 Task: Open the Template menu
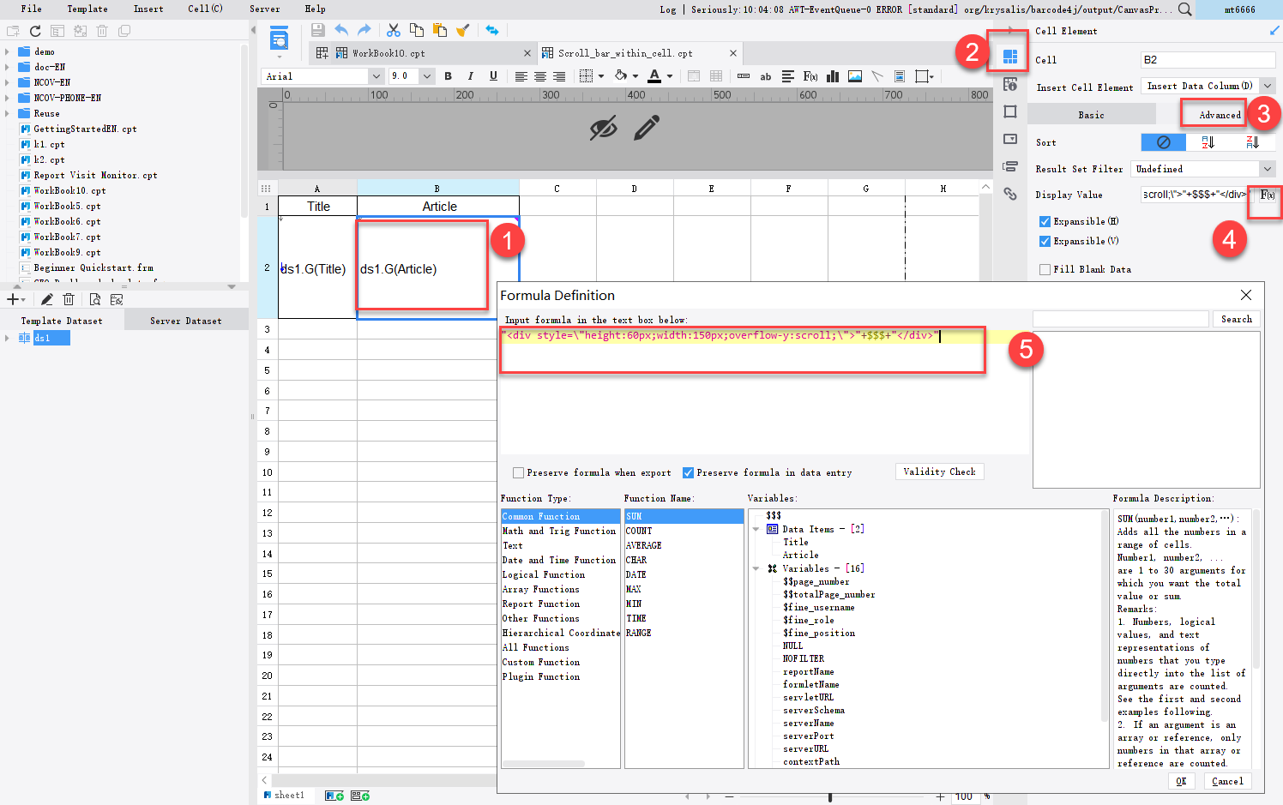pyautogui.click(x=87, y=9)
